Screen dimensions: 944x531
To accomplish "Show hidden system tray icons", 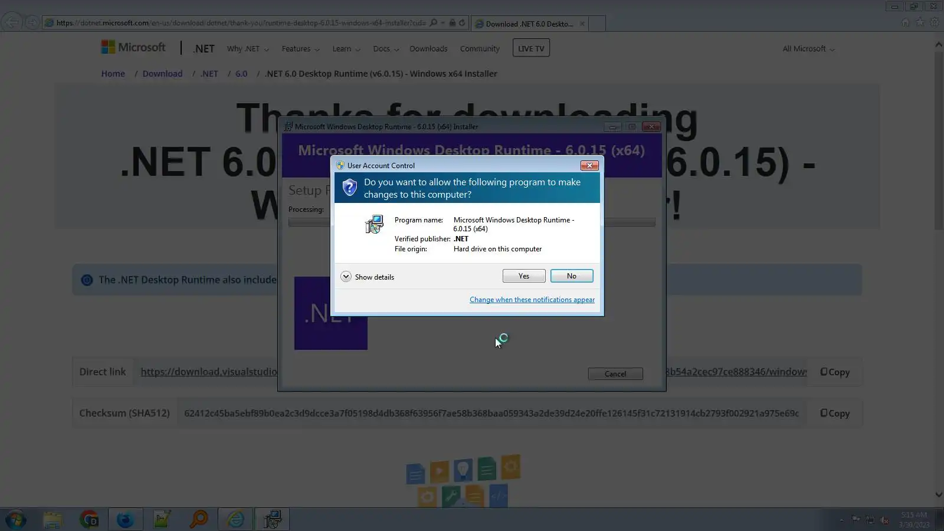I will 841,520.
